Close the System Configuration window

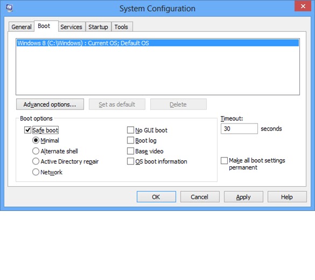303,6
